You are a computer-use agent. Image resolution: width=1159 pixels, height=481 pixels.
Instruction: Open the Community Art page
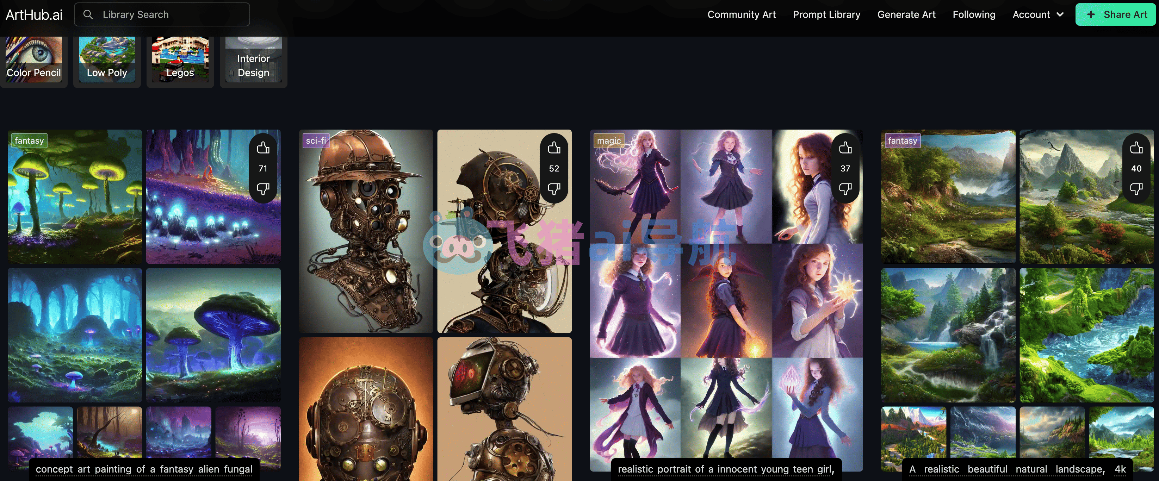click(742, 14)
